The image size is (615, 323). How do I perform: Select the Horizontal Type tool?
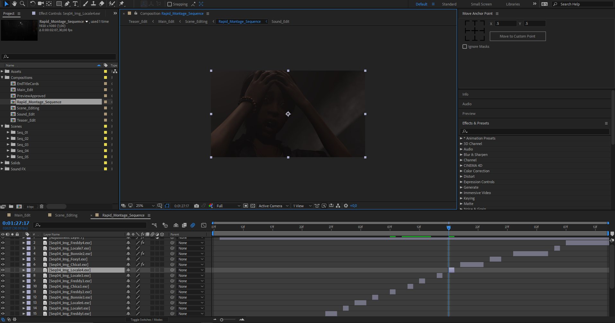pyautogui.click(x=75, y=4)
